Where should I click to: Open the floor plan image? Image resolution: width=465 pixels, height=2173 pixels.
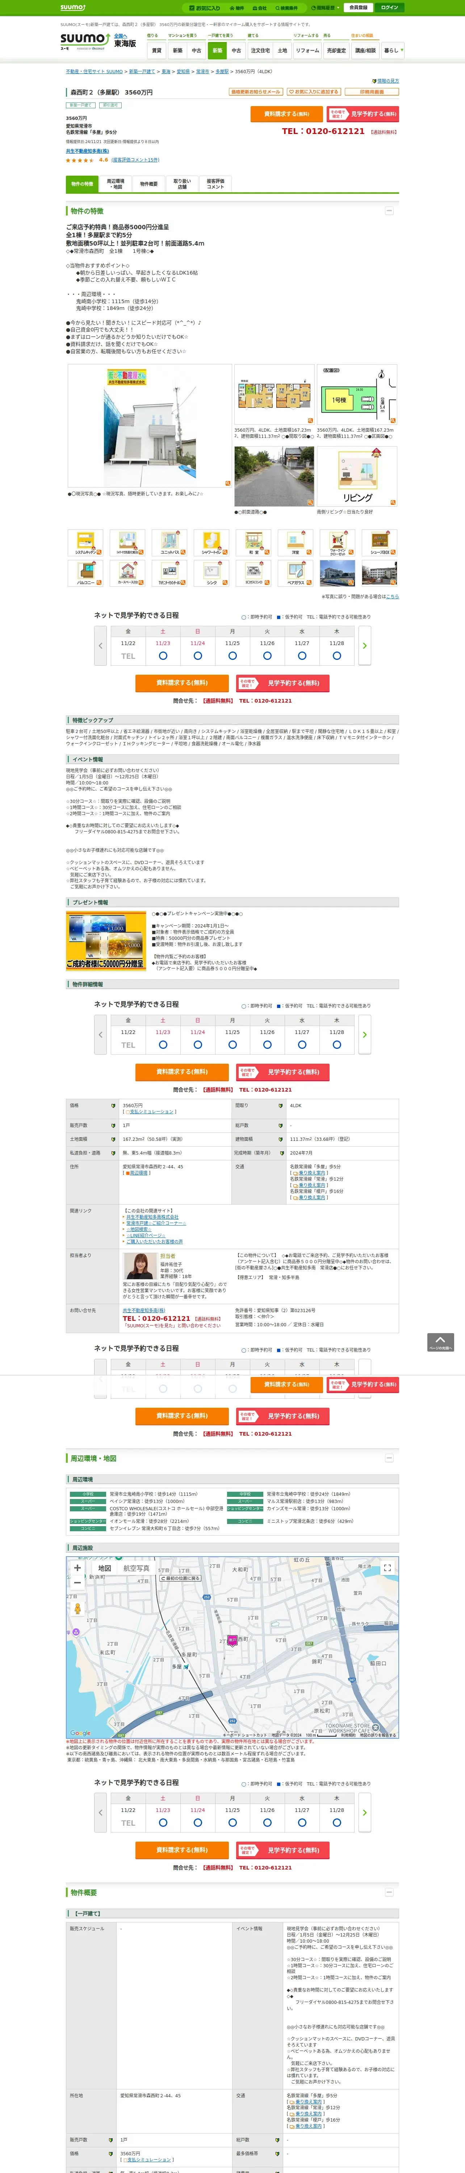point(274,395)
